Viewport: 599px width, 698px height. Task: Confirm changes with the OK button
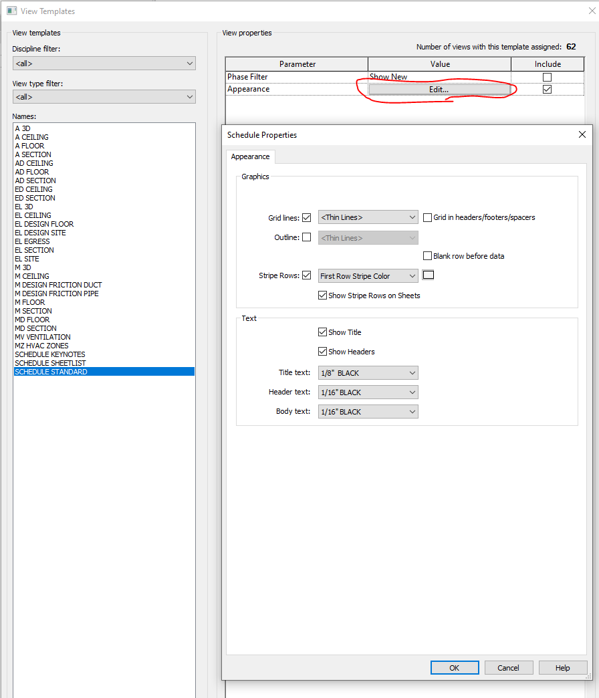pyautogui.click(x=455, y=667)
